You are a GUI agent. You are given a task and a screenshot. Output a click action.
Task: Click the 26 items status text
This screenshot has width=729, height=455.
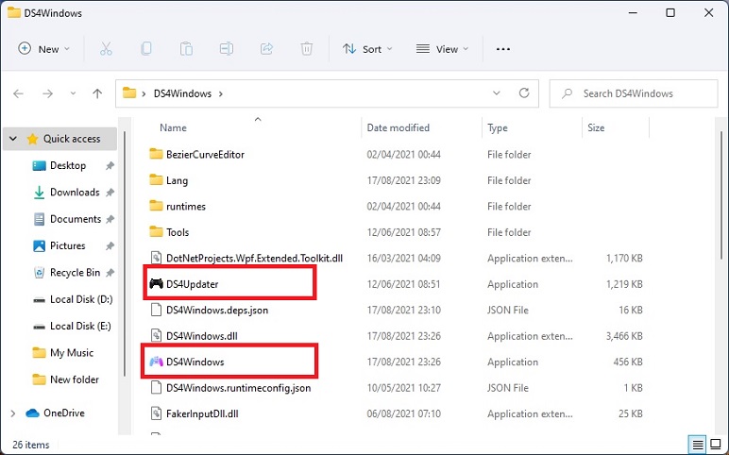30,445
